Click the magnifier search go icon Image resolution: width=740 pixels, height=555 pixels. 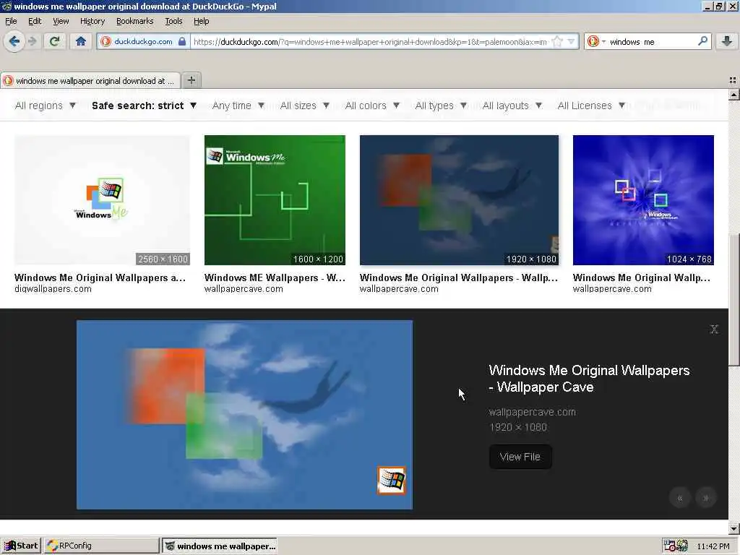[x=702, y=41]
